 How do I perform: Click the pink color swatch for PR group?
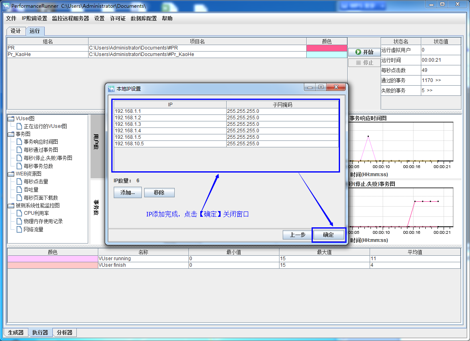pyautogui.click(x=327, y=48)
